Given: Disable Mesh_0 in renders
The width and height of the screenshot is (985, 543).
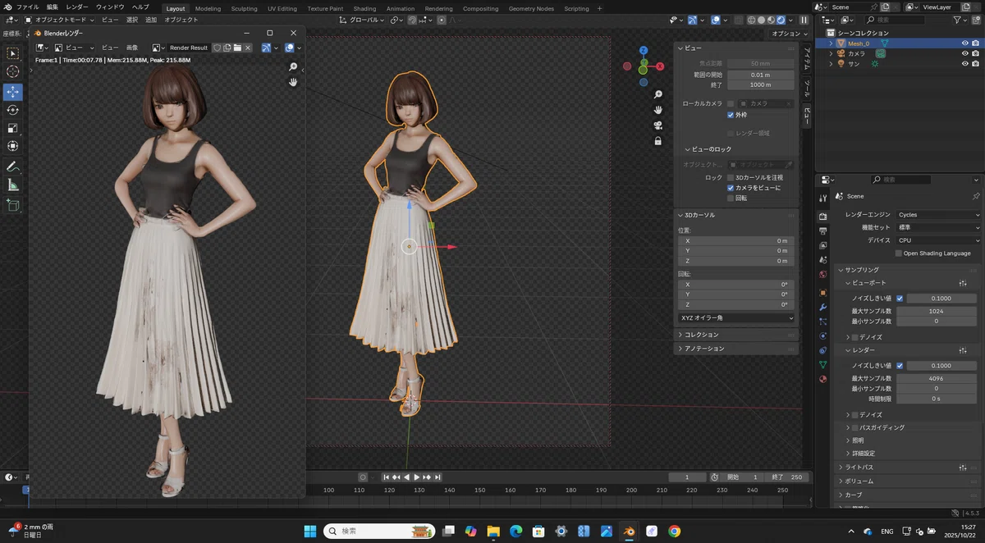Looking at the screenshot, I should (975, 43).
